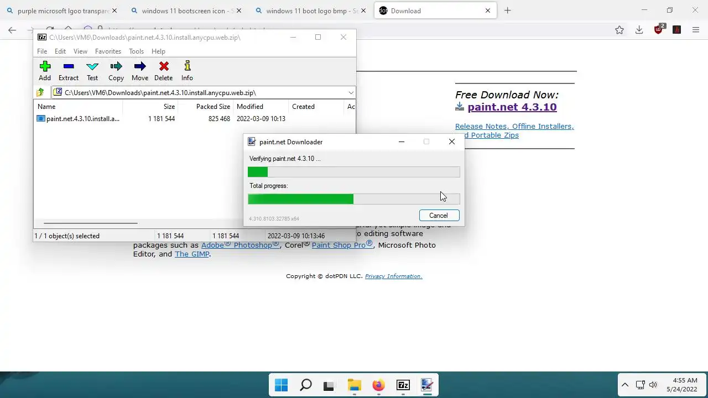Image resolution: width=708 pixels, height=398 pixels.
Task: Open the Favorites menu in 7-Zip
Action: (108, 51)
